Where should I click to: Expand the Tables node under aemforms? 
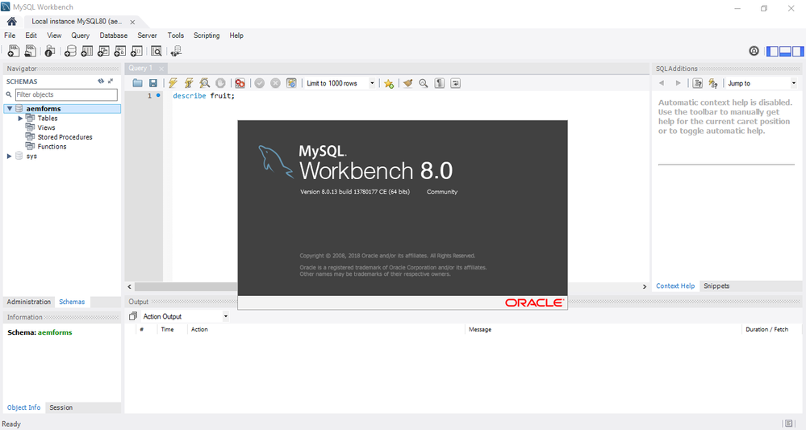pyautogui.click(x=20, y=119)
